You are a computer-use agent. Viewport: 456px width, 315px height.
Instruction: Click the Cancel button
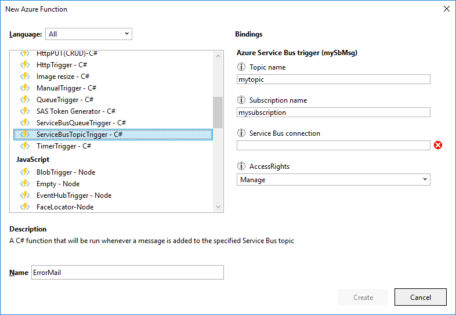421,297
